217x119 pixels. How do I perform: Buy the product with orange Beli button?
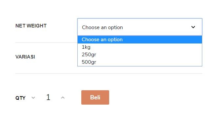pos(95,97)
